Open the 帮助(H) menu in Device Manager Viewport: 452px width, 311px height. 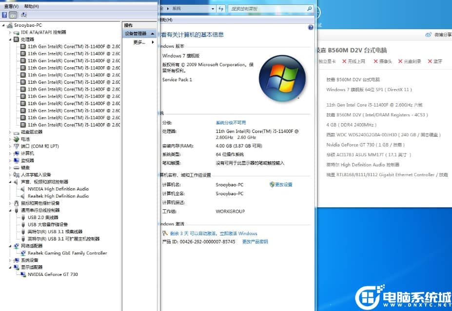point(31,6)
